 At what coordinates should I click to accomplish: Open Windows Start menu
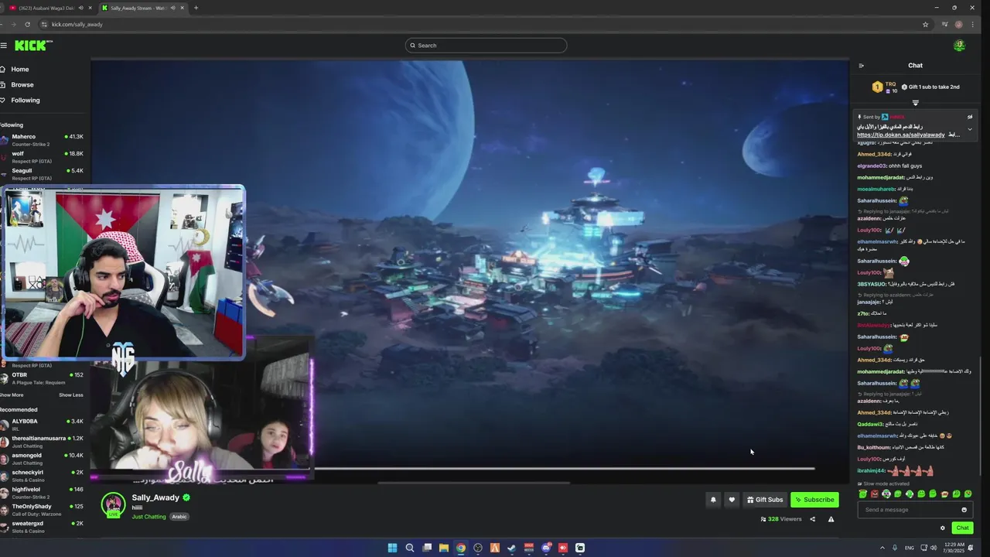pyautogui.click(x=392, y=548)
